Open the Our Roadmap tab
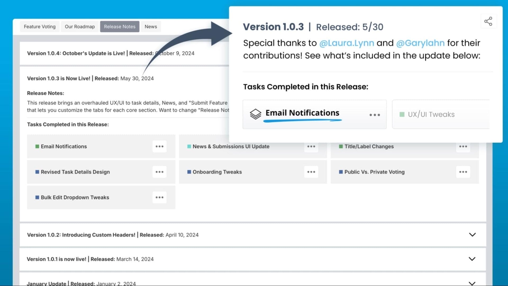The height and width of the screenshot is (286, 508). pyautogui.click(x=80, y=26)
